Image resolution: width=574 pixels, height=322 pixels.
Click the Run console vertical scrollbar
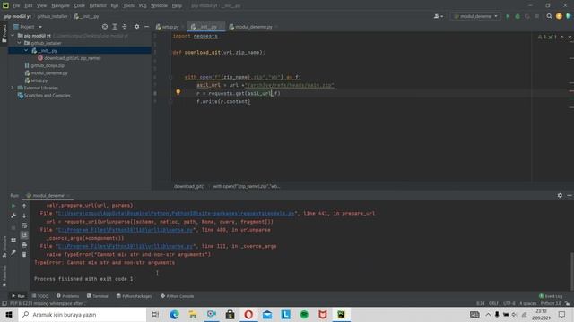click(x=572, y=270)
